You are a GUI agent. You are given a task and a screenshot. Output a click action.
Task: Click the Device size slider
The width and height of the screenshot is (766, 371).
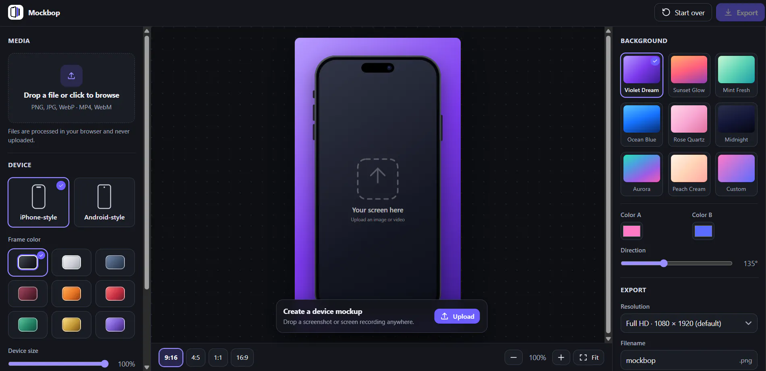pos(58,364)
